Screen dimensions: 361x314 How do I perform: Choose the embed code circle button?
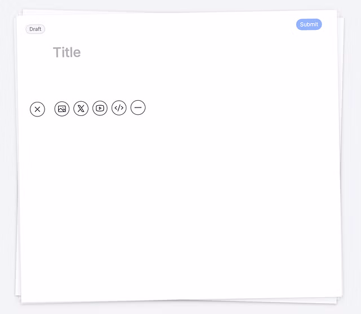(119, 107)
